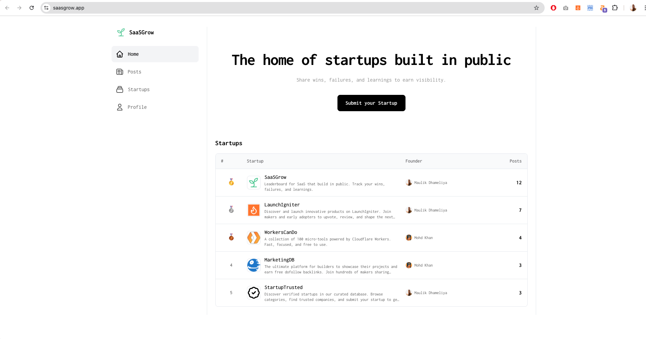Screen dimensions: 646x339
Task: Click the MarketingDB blue logo icon
Action: 253,265
